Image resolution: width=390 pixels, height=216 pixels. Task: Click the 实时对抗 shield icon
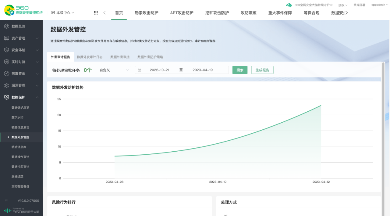6,62
